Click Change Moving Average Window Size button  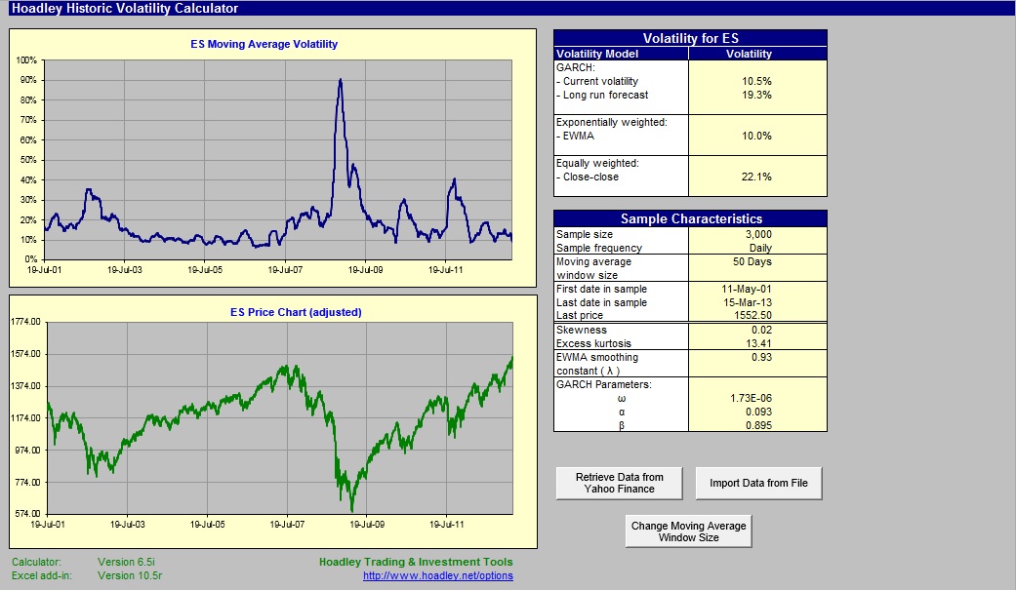[x=688, y=531]
